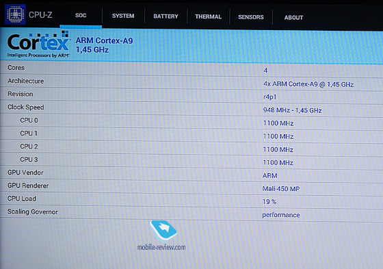The height and width of the screenshot is (269, 383).
Task: Select the Cores row
Action: (x=191, y=68)
